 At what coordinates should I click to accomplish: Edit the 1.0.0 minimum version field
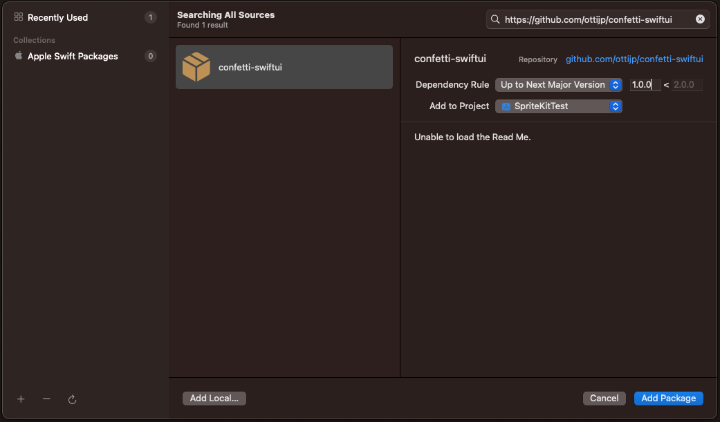pos(645,85)
